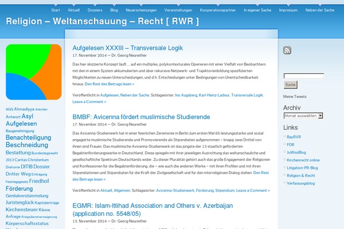Open the Start menu item
The width and height of the screenshot is (344, 229).
[x=56, y=10]
